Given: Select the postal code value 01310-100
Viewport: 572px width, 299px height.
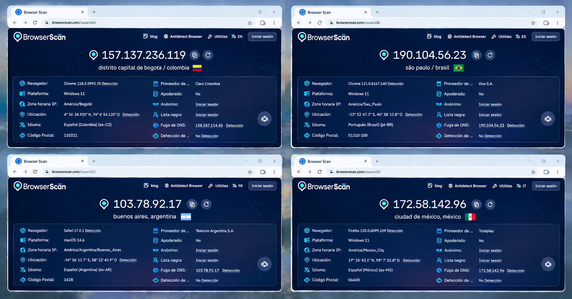Looking at the screenshot, I should click(x=358, y=135).
